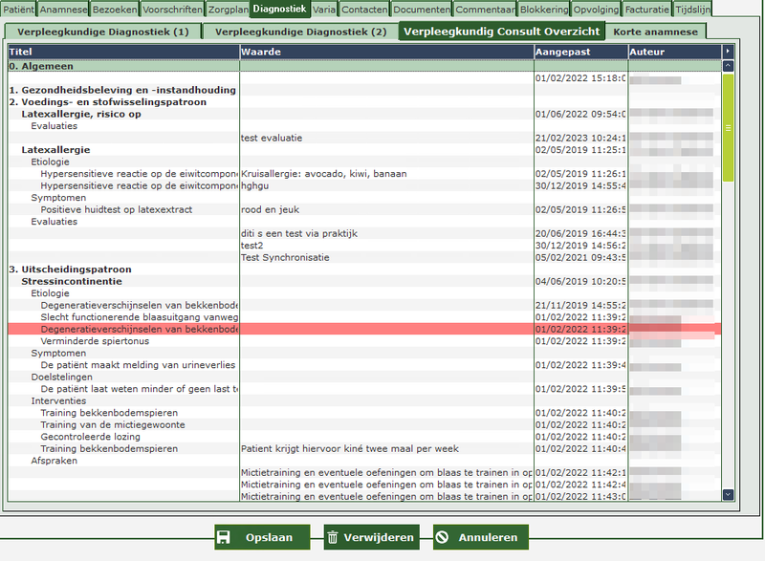Select the Stressincontinentie diagnosis row
Screen dimensions: 765x561
pos(72,281)
